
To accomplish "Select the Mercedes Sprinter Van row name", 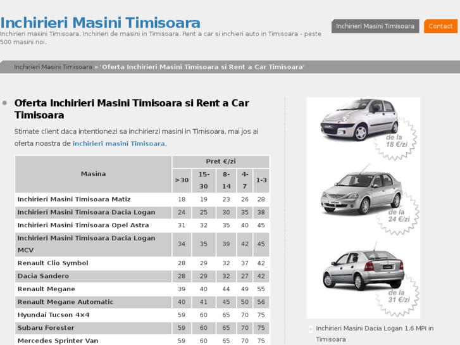I will pos(58,341).
